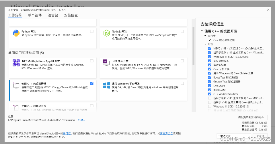Viewport: 275px width, 144px height.
Task: Click the 要求的总空间 9.46 GB text
Action: [x=254, y=130]
